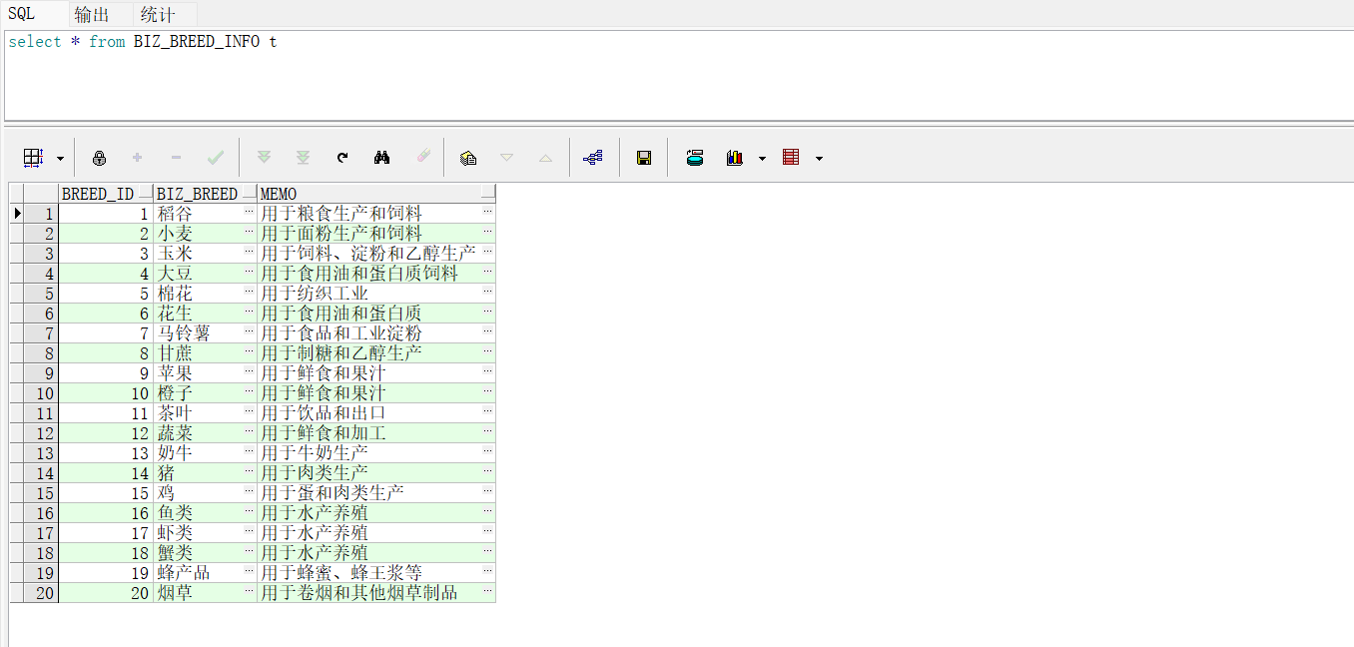This screenshot has width=1354, height=647.
Task: Select the SQL tab
Action: [x=22, y=14]
